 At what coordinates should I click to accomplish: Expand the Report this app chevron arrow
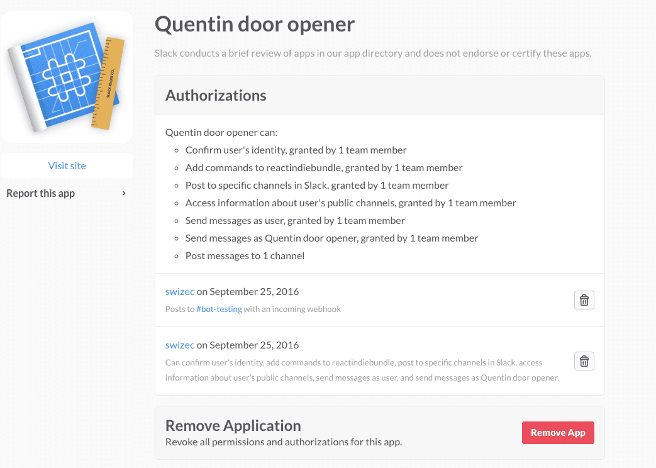coord(124,193)
